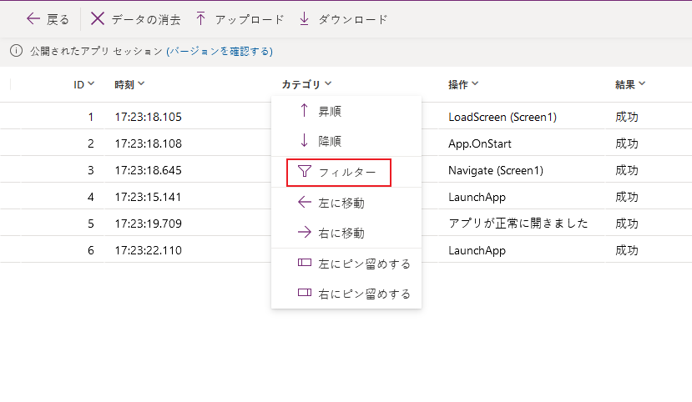
Task: Click the info circle icon in the session bar
Action: [17, 51]
